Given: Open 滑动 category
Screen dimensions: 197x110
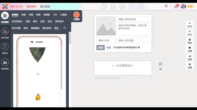Looking at the screenshot, I should coord(26,28).
